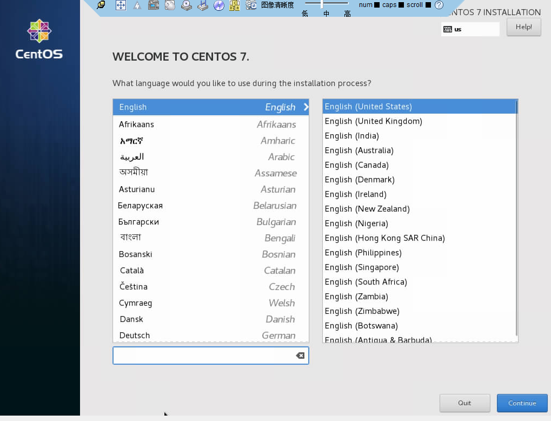Viewport: 551px width, 421px height.
Task: Select English (Philippines) locale
Action: (419, 253)
